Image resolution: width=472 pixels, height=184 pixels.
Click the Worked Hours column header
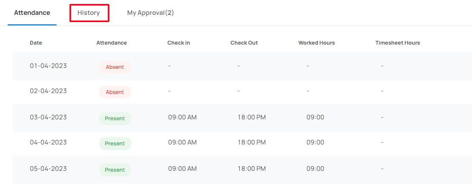[x=316, y=42]
